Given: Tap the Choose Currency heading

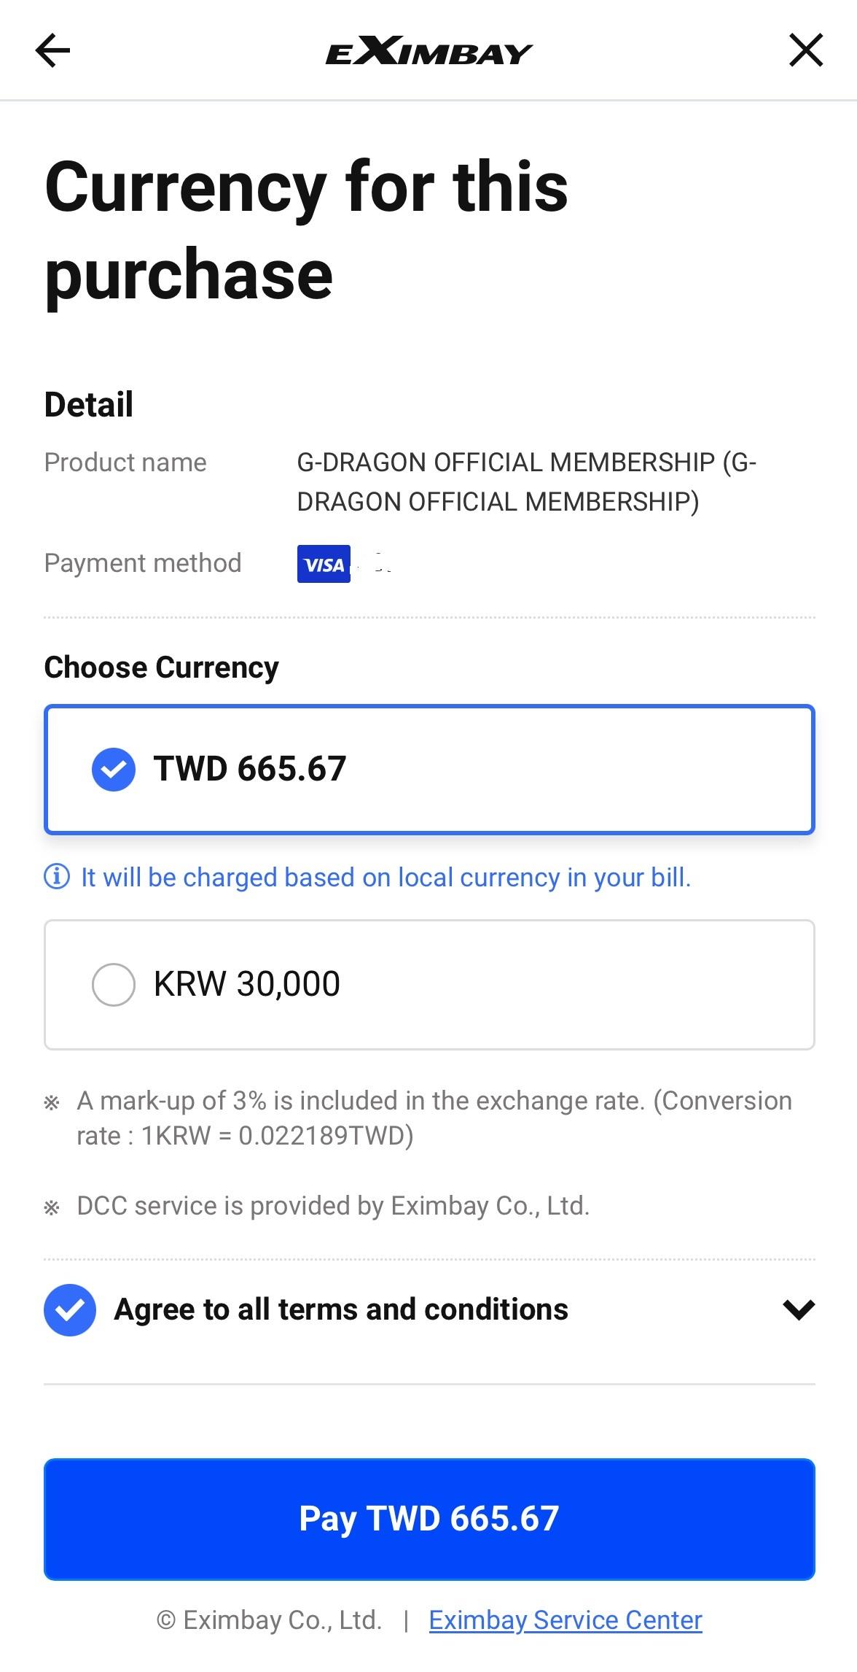Looking at the screenshot, I should [162, 667].
